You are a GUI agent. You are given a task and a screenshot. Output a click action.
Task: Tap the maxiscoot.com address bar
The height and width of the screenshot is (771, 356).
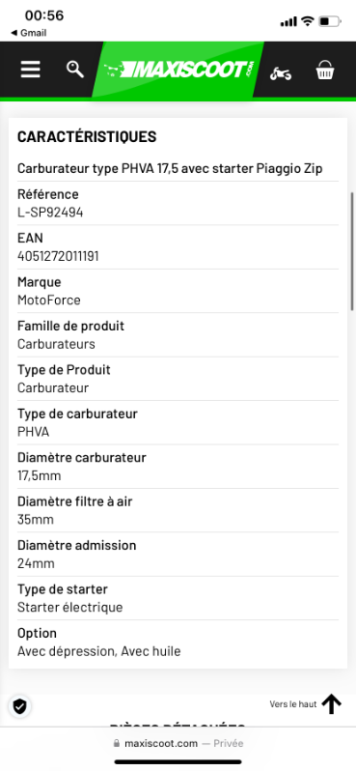178,743
